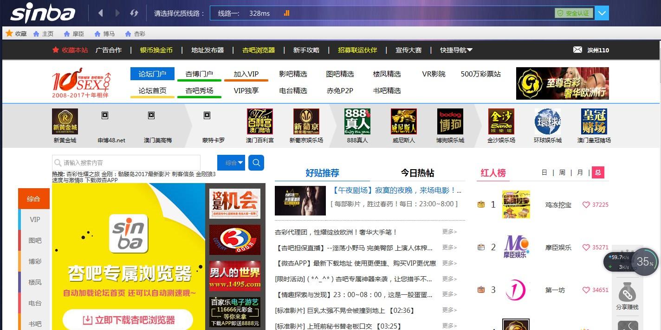
Task: Click the 广告合作 link
Action: pyautogui.click(x=109, y=50)
